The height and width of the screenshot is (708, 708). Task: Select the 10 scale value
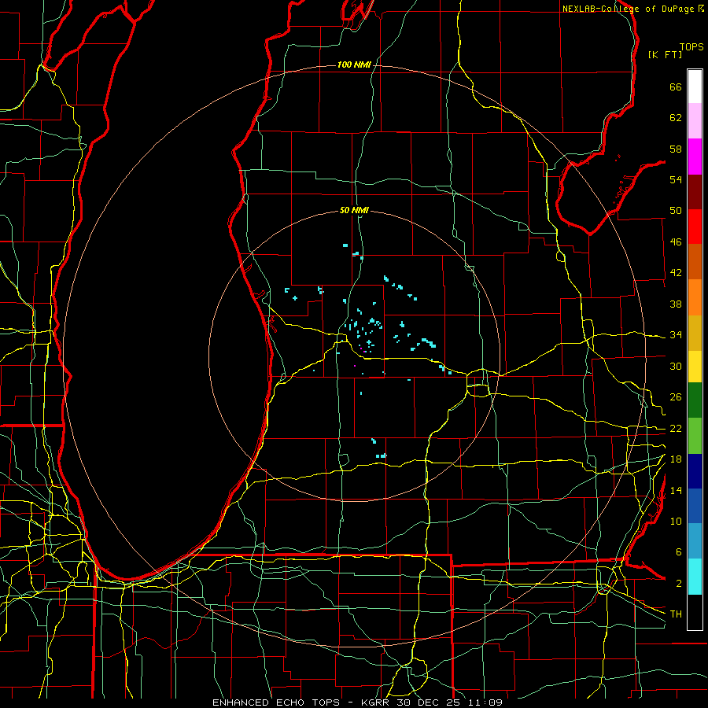pyautogui.click(x=676, y=522)
